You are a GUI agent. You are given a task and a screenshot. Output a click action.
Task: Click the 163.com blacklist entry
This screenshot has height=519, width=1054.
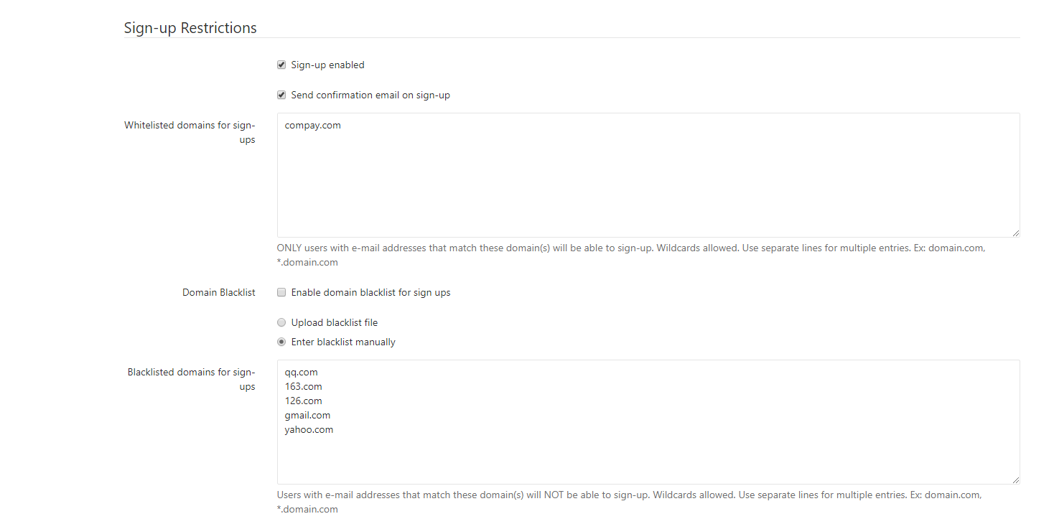[303, 387]
